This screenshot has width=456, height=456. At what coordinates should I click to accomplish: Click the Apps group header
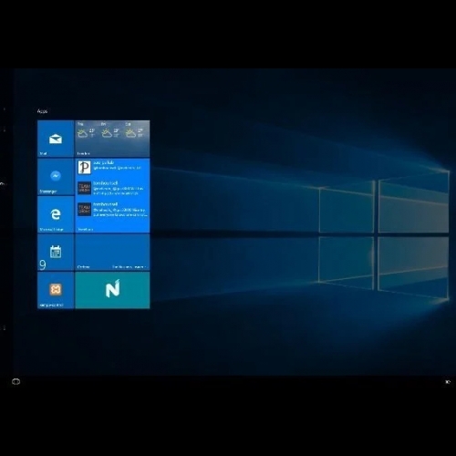coord(42,111)
